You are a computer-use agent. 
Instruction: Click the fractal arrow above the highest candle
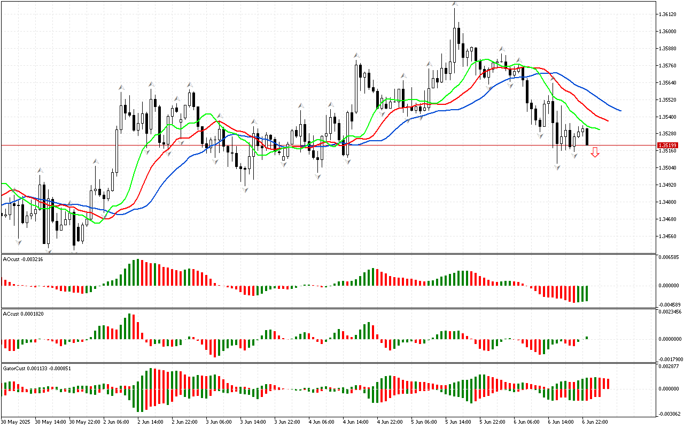tap(454, 4)
